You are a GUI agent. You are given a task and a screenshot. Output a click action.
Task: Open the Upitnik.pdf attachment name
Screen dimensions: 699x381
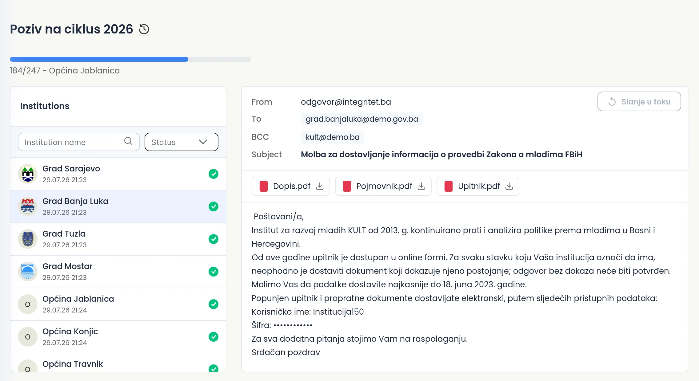479,186
